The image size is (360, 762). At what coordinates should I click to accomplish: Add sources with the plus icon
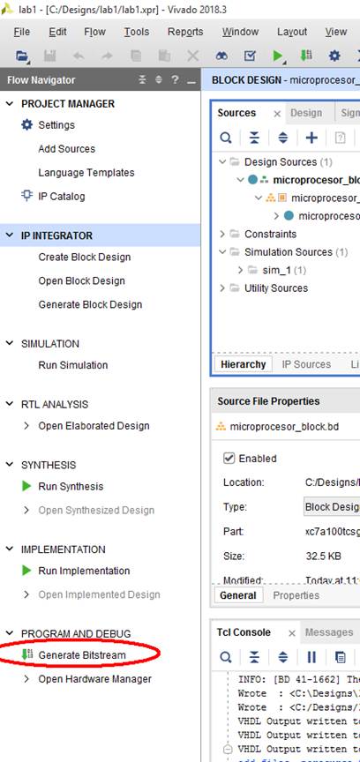(x=311, y=138)
